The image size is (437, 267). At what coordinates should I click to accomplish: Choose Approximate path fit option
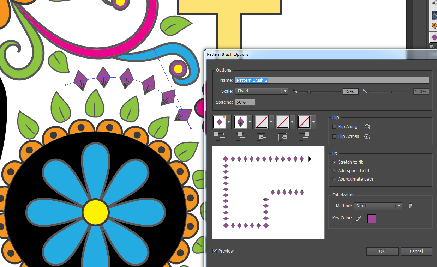334,179
